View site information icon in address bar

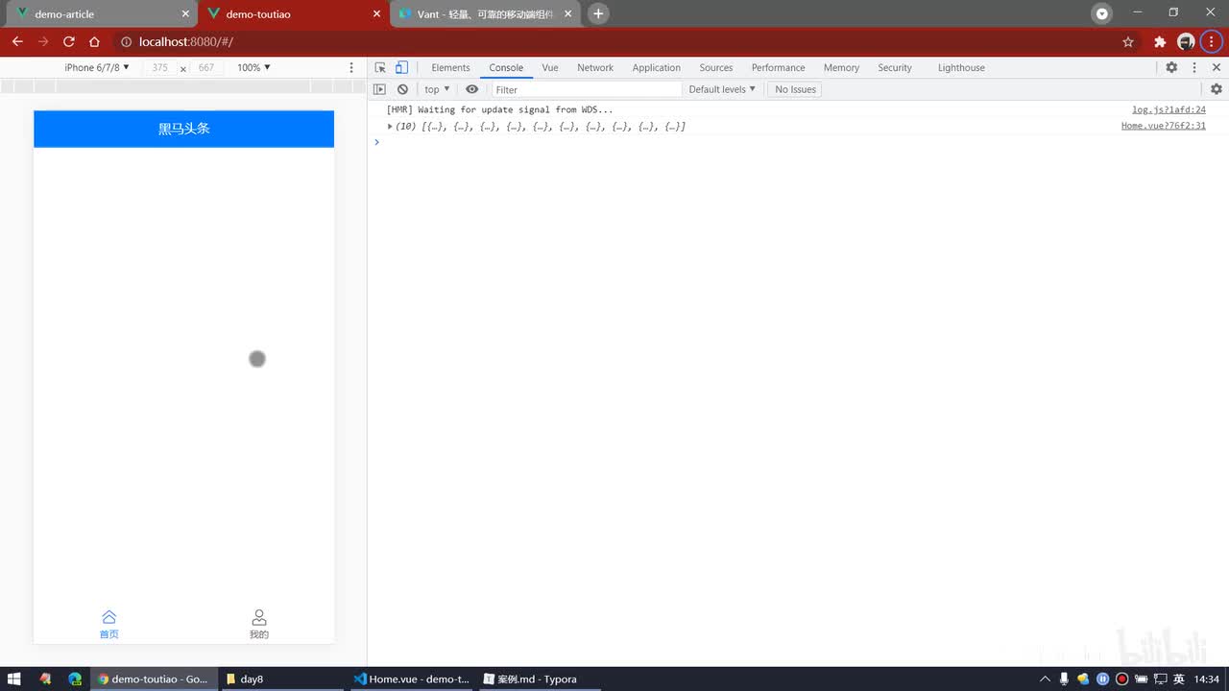pyautogui.click(x=126, y=41)
